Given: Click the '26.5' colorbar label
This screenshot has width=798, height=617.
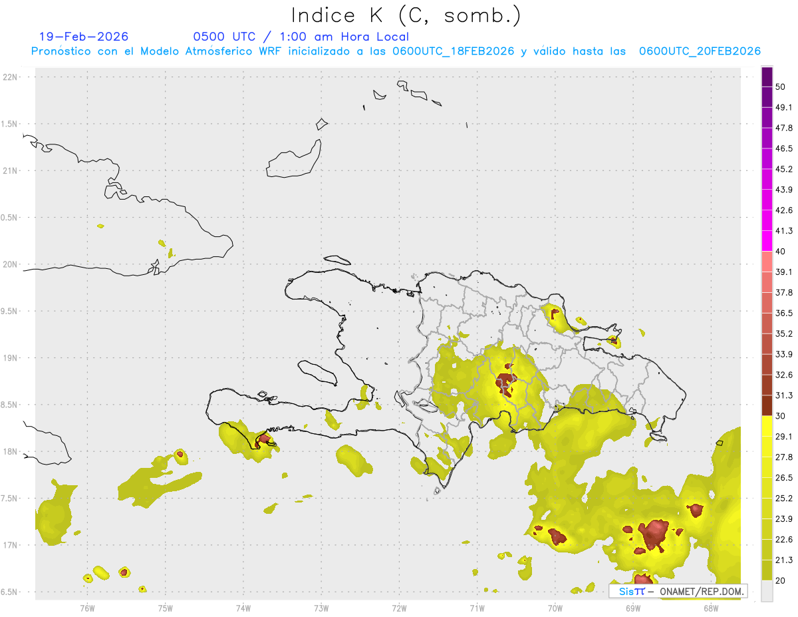Looking at the screenshot, I should 784,478.
